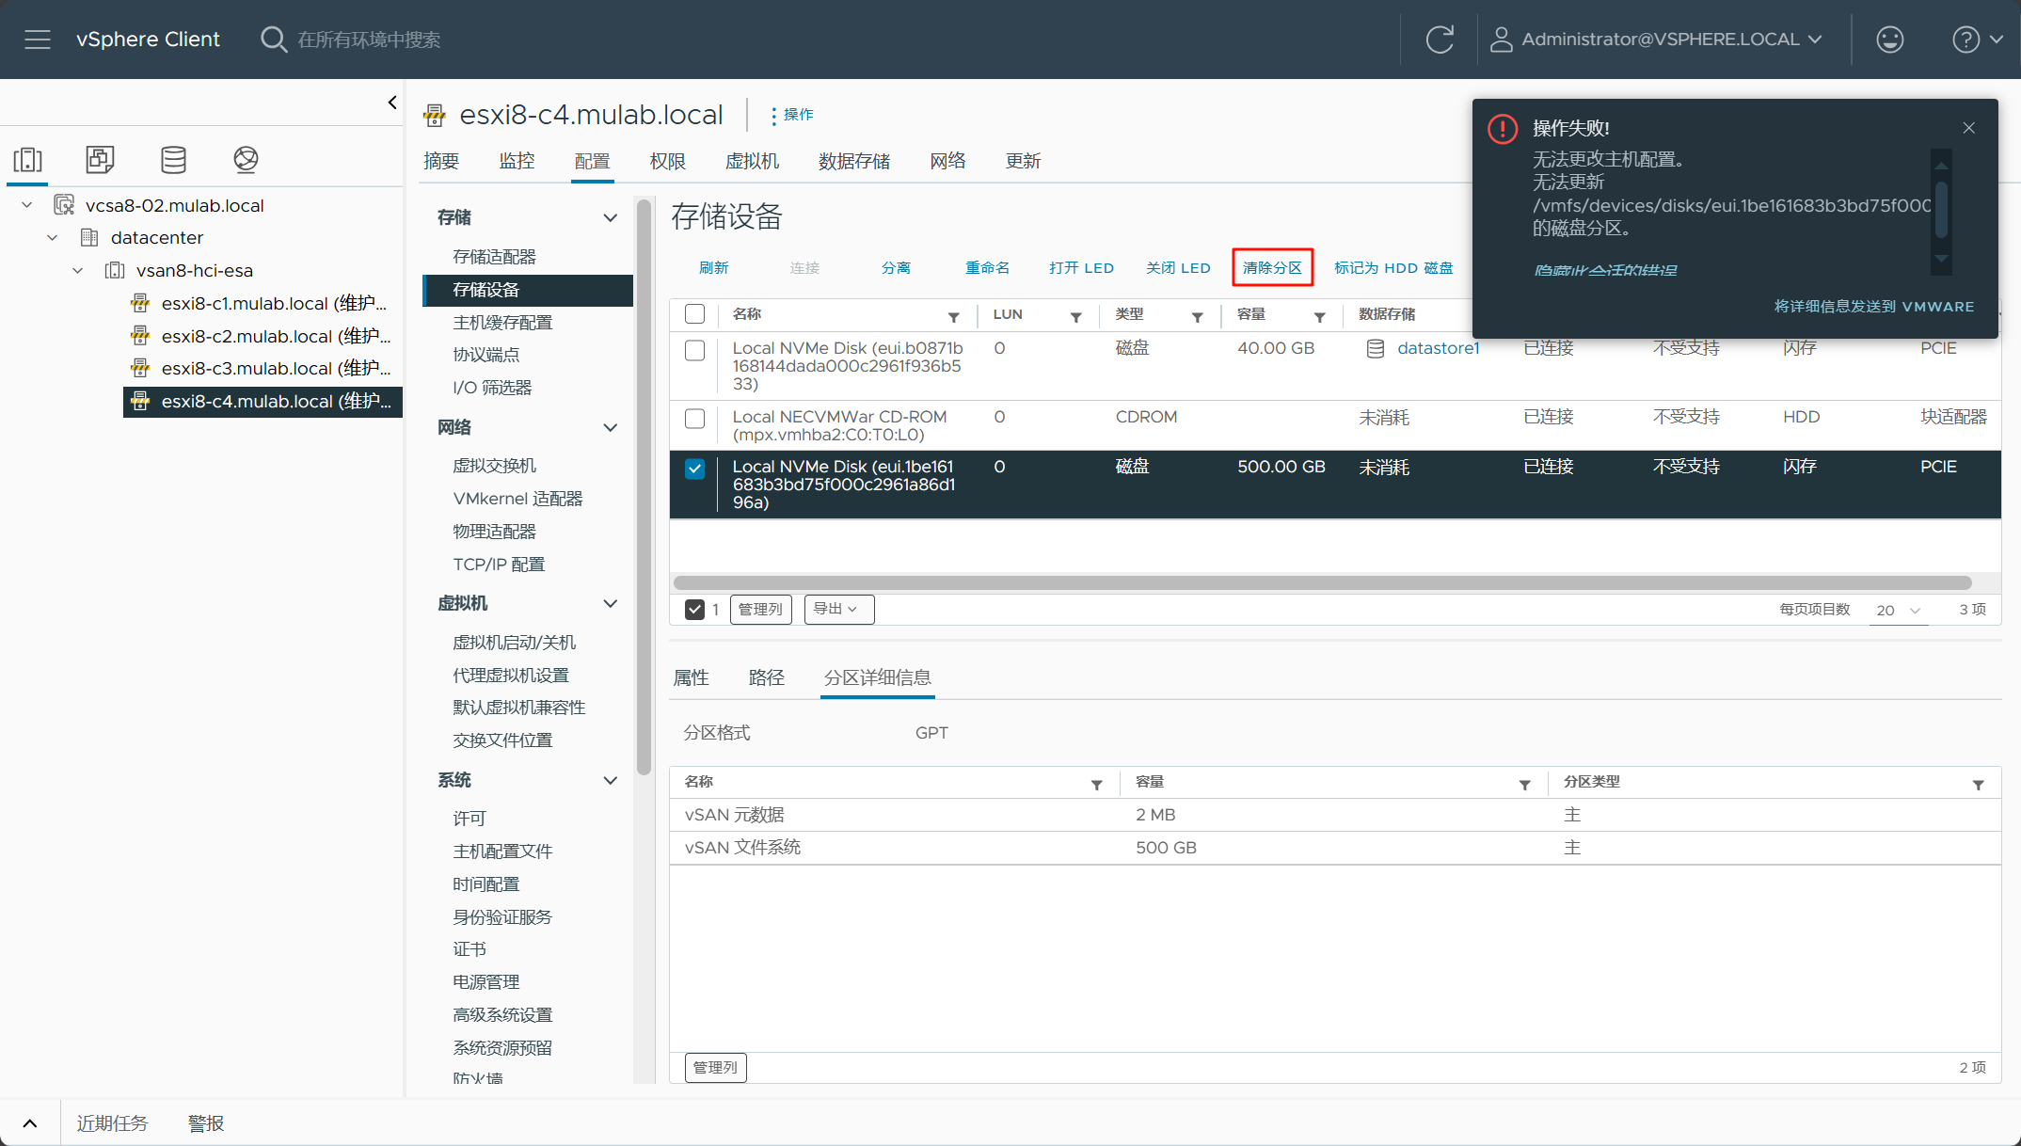Open 管理列 for the devices table
The width and height of the screenshot is (2021, 1146).
point(760,609)
